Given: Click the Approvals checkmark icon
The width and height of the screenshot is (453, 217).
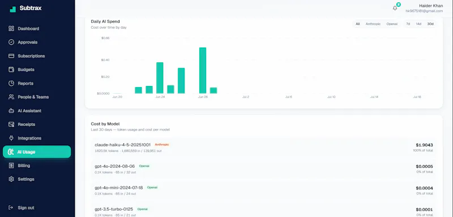Looking at the screenshot, I should tap(11, 42).
